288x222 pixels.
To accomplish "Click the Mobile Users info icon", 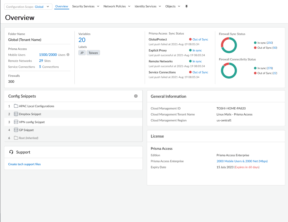I will click(x=68, y=55).
